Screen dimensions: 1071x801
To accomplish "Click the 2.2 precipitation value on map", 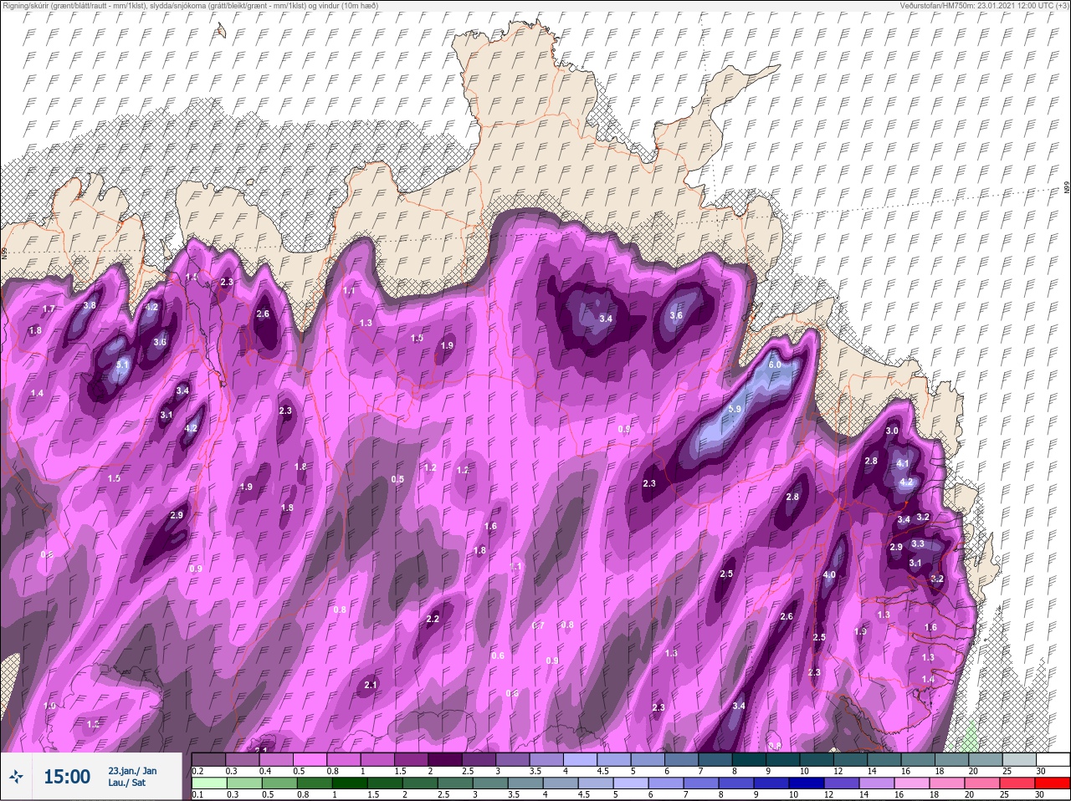I will coord(433,620).
